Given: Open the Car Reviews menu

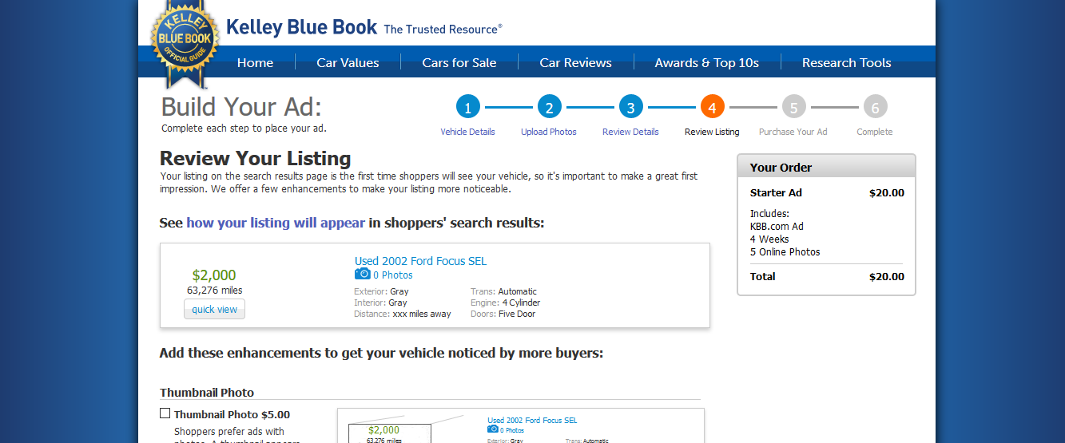Looking at the screenshot, I should [575, 62].
